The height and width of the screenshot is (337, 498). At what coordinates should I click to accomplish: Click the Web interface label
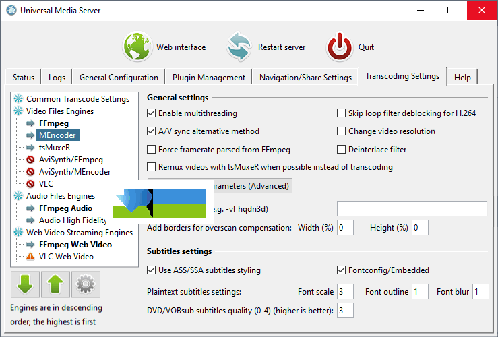(181, 47)
